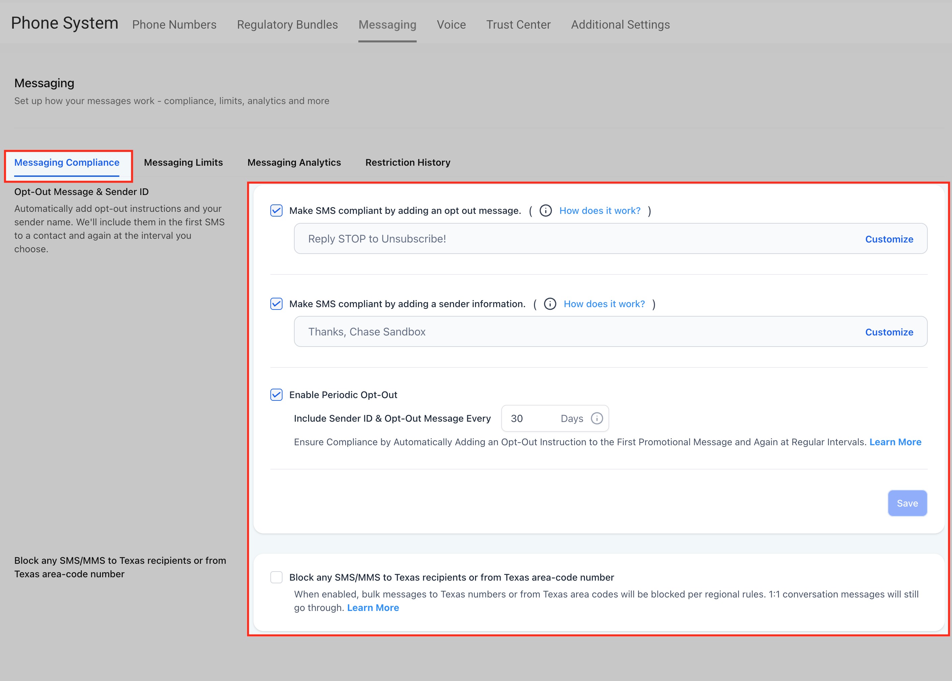Click Customize for opt-out message

(889, 239)
